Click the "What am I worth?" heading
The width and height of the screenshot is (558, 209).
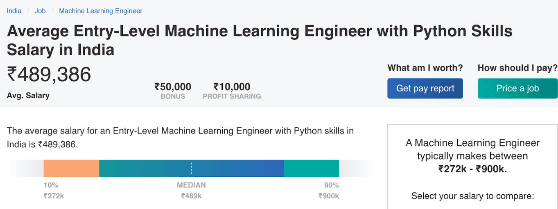(x=425, y=68)
